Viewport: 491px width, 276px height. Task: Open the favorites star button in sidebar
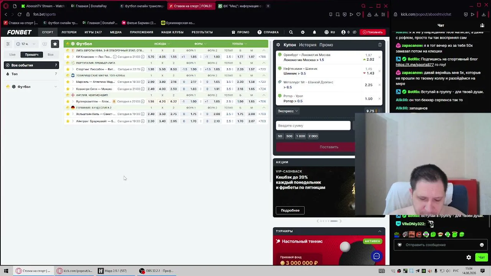click(x=55, y=44)
